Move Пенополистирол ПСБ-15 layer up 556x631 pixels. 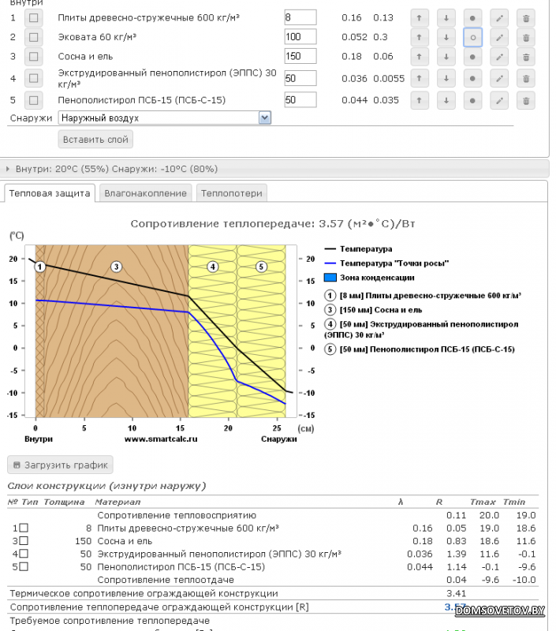click(420, 101)
